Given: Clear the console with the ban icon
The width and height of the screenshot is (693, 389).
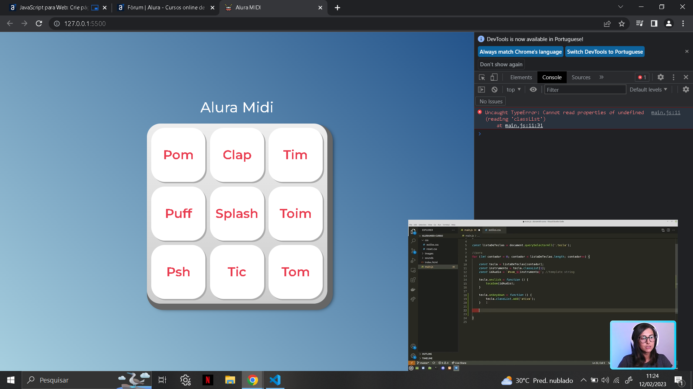Looking at the screenshot, I should (494, 90).
